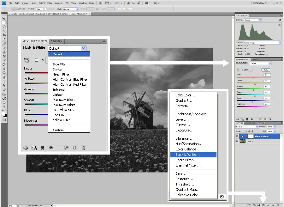
Task: Enable the Tint checkbox in the enlarged inset
Action: [x=36, y=60]
